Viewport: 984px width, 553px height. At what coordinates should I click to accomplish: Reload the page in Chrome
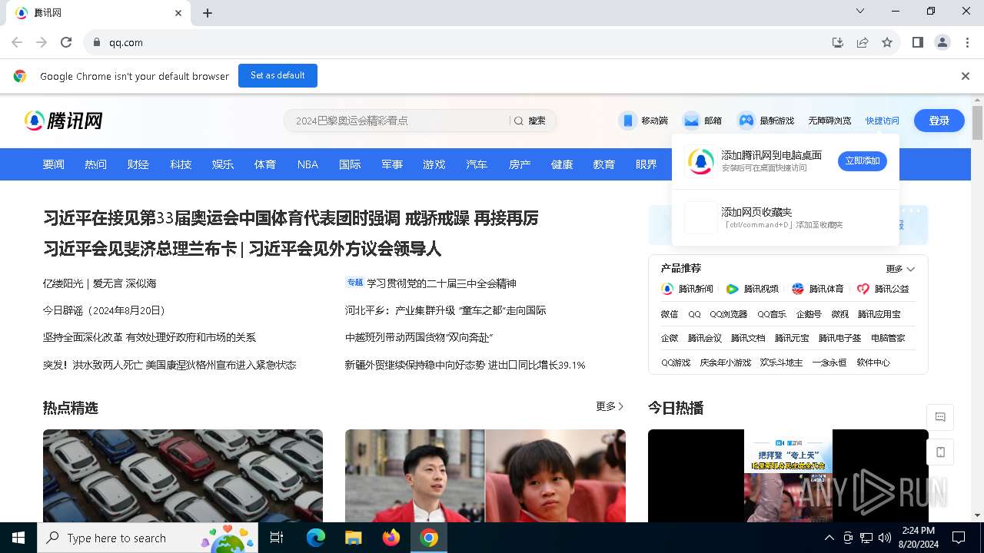point(66,42)
